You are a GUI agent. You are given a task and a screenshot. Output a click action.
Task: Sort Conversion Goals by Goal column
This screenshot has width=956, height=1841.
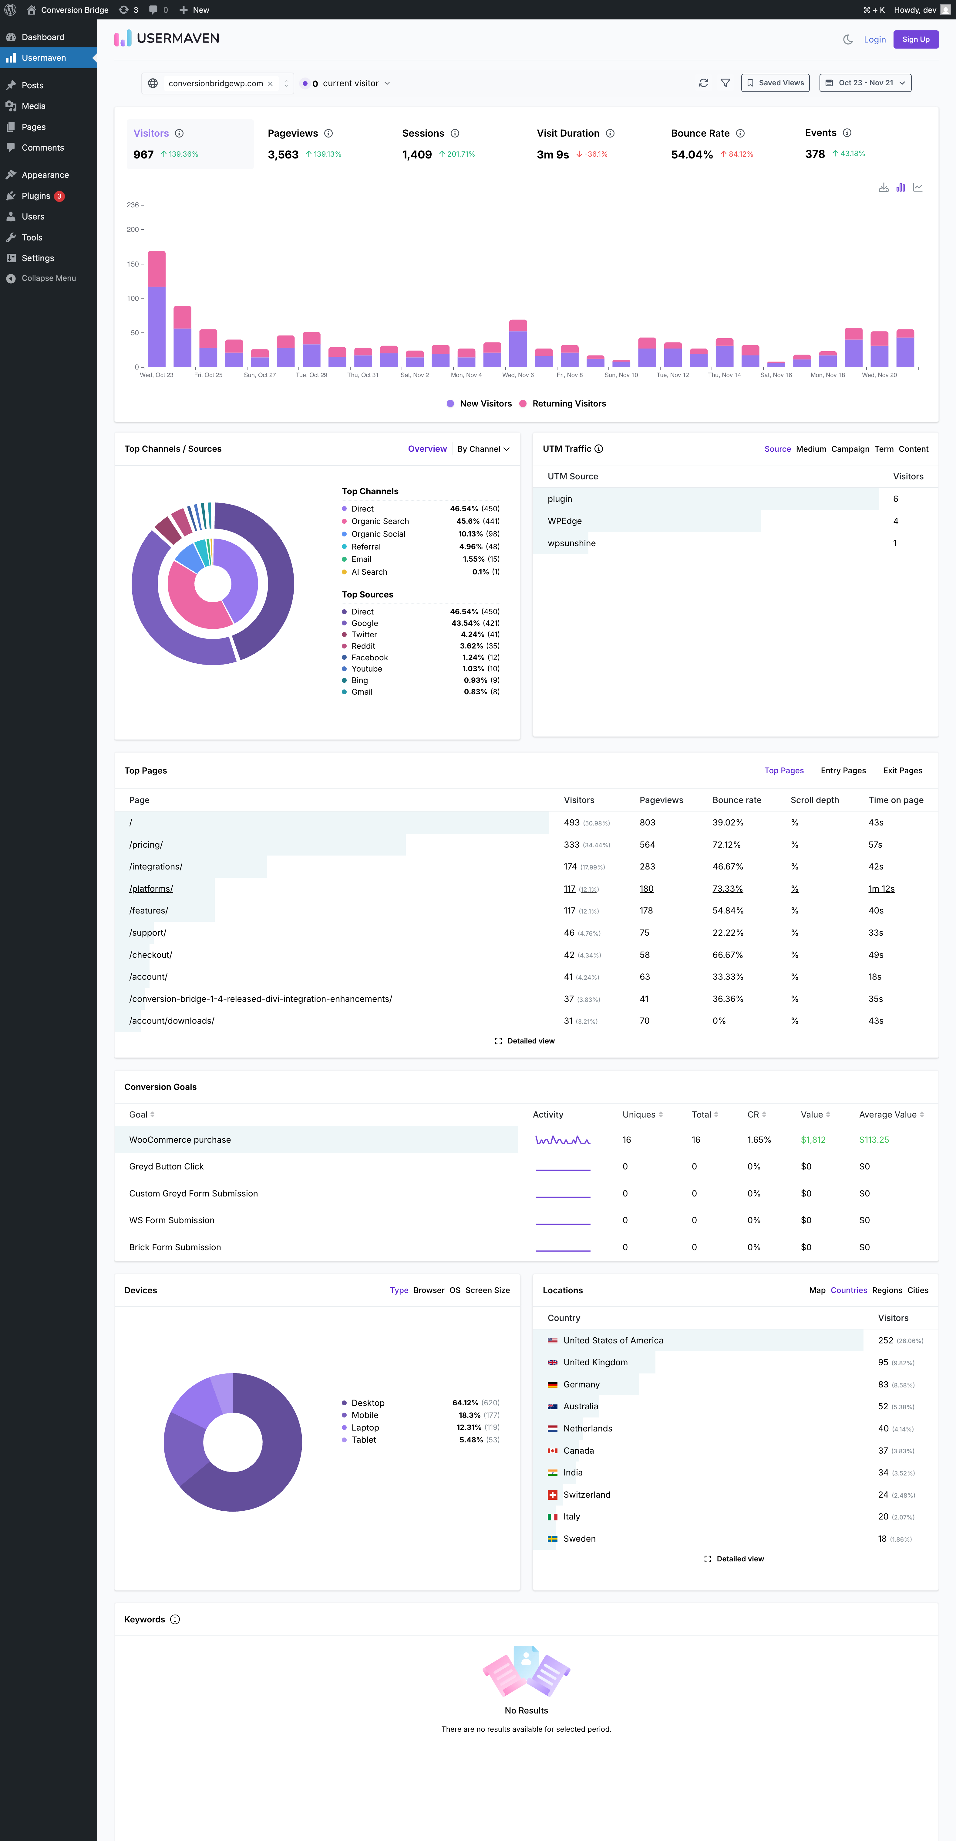point(142,1114)
